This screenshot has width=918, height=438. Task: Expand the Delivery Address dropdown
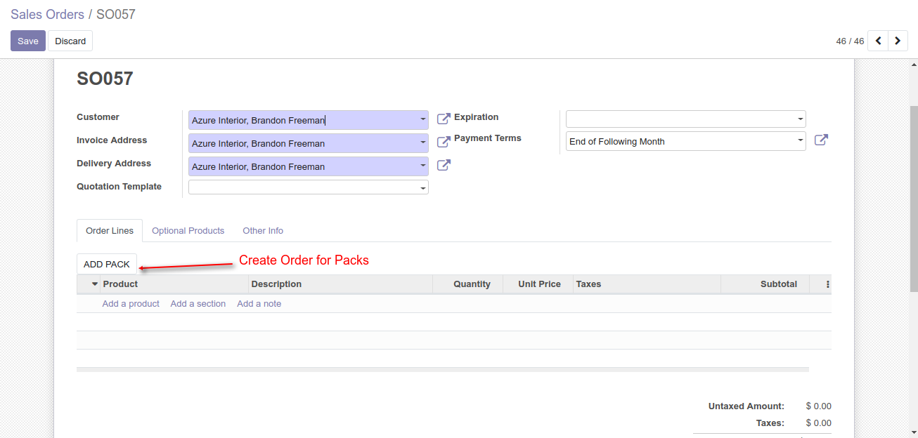(422, 166)
